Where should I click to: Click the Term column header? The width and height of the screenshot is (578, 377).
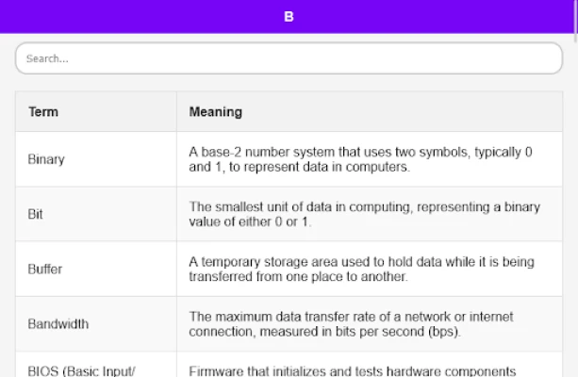pos(96,111)
